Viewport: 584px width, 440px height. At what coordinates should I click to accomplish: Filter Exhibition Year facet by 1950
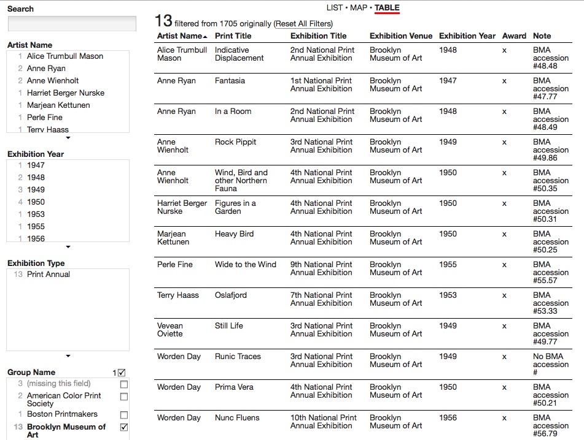coord(36,202)
